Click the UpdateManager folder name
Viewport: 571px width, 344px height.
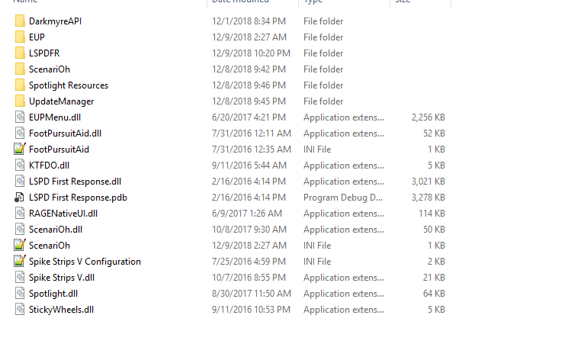62,101
